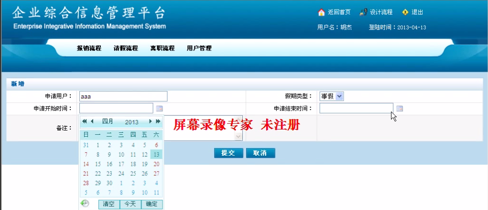
Task: Select date 31 of previous month
Action: tap(86, 145)
